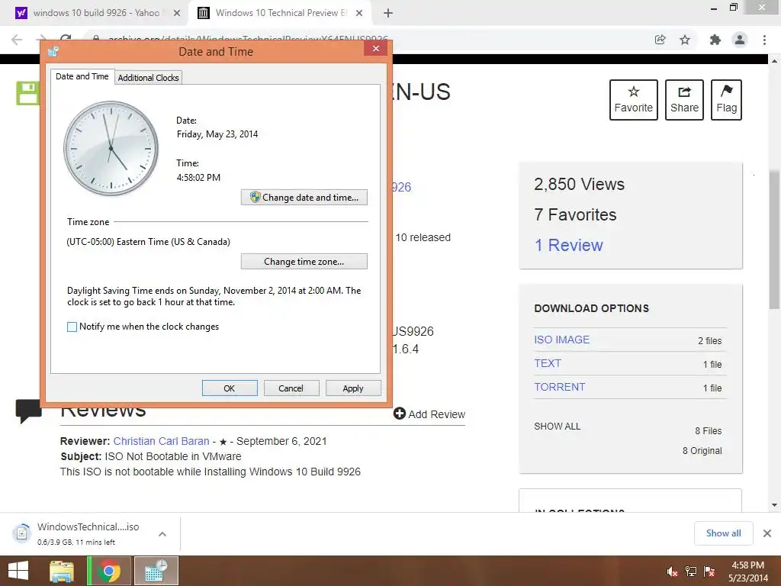Click Change date and time button
Image resolution: width=781 pixels, height=586 pixels.
tap(304, 198)
